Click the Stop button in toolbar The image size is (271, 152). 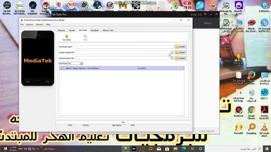tap(85, 38)
